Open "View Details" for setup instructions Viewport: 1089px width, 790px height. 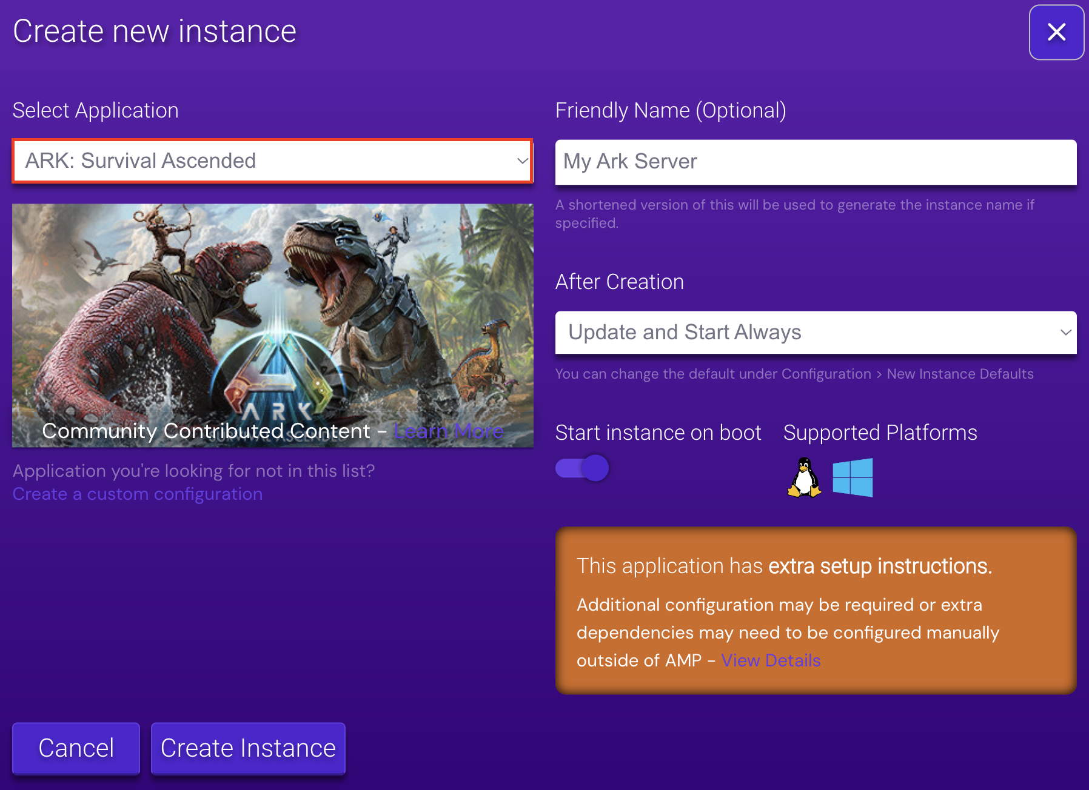771,660
